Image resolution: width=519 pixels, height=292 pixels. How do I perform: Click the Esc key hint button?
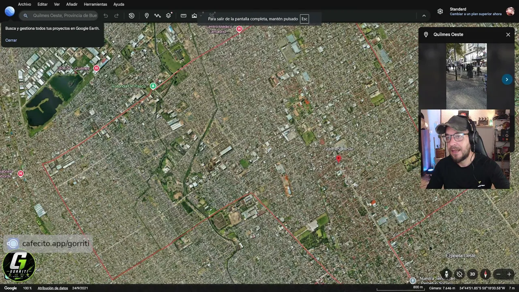(x=305, y=19)
